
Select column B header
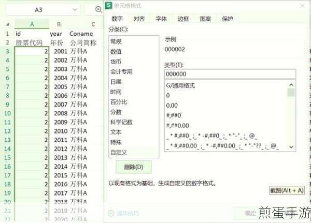click(59, 24)
